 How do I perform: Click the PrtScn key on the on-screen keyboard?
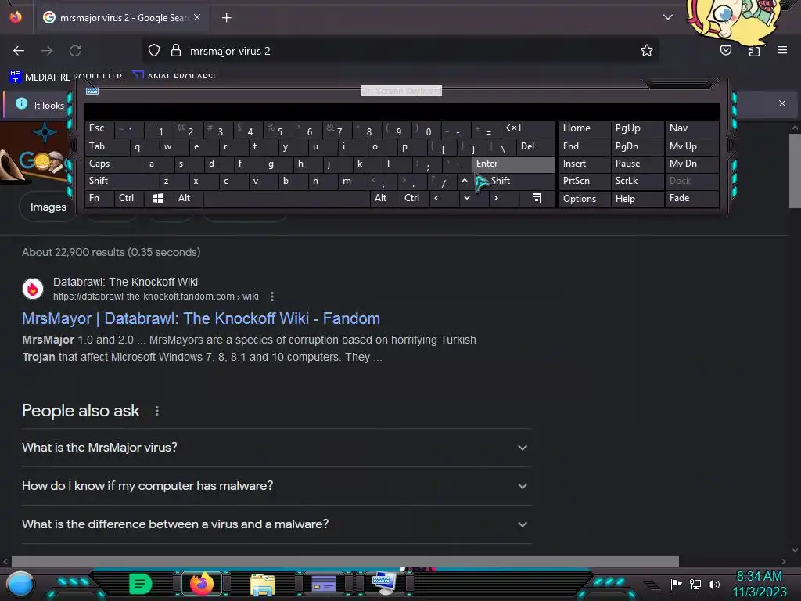pos(584,181)
